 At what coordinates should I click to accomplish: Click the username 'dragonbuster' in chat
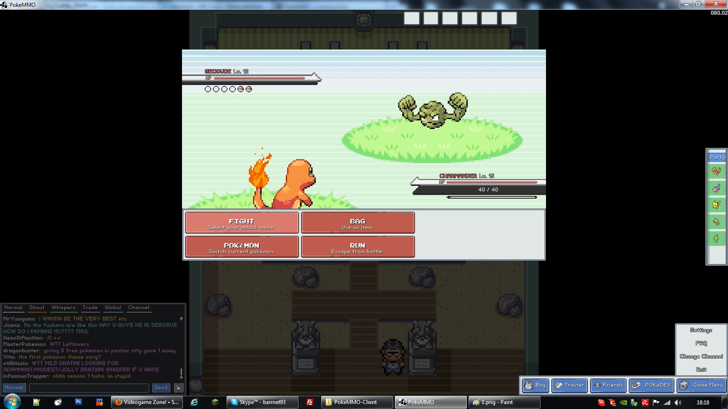(22, 351)
